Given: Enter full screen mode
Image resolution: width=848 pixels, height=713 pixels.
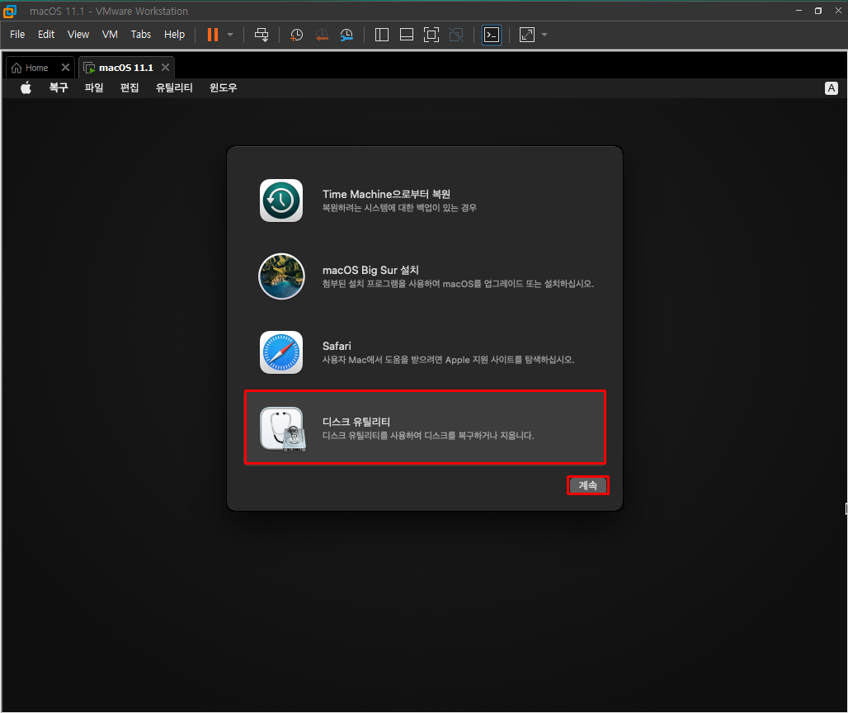Looking at the screenshot, I should (x=431, y=35).
